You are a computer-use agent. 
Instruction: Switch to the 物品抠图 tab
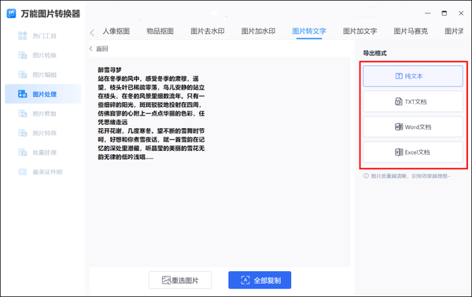pyautogui.click(x=160, y=31)
